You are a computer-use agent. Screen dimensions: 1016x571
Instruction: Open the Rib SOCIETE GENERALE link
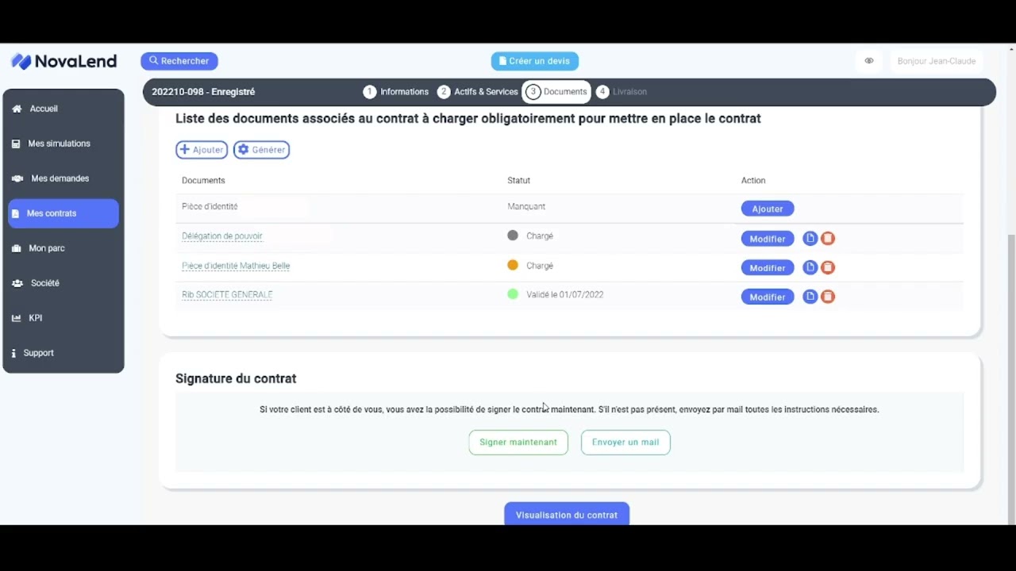pos(227,295)
